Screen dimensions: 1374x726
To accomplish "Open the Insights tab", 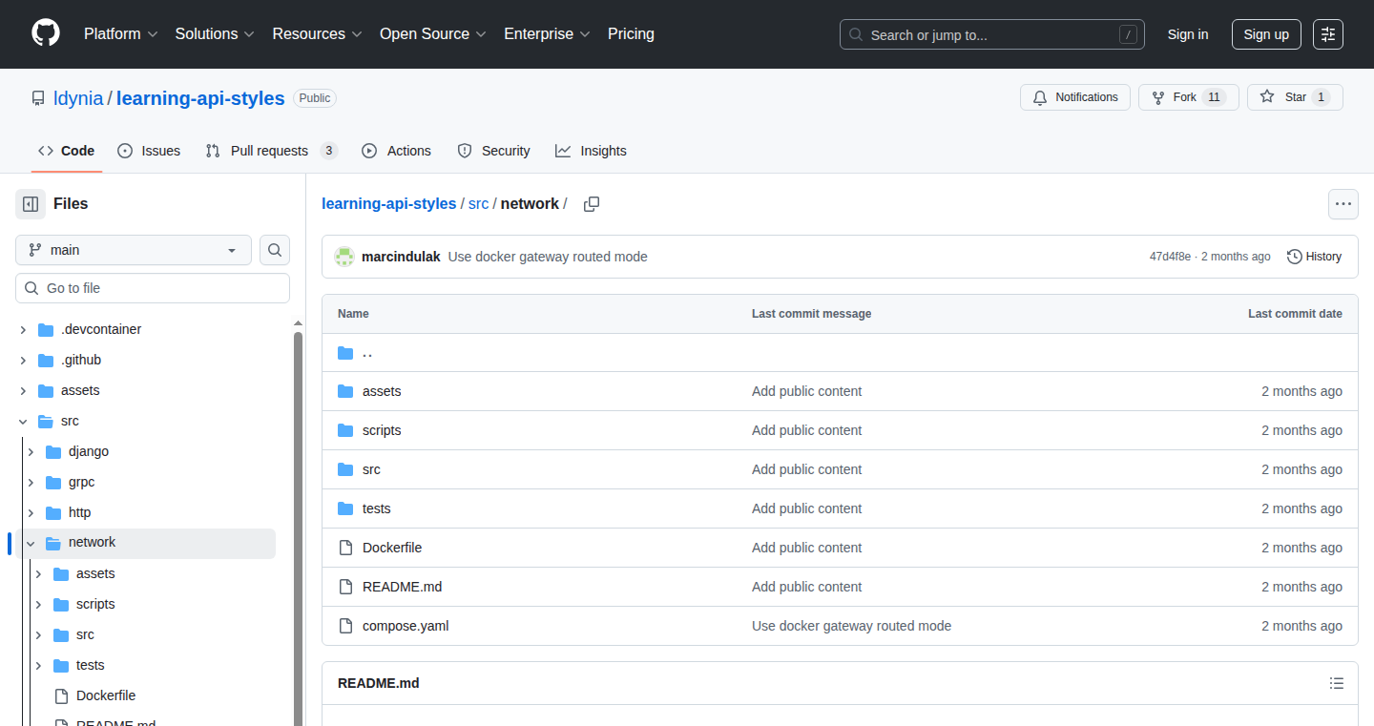I will click(592, 151).
